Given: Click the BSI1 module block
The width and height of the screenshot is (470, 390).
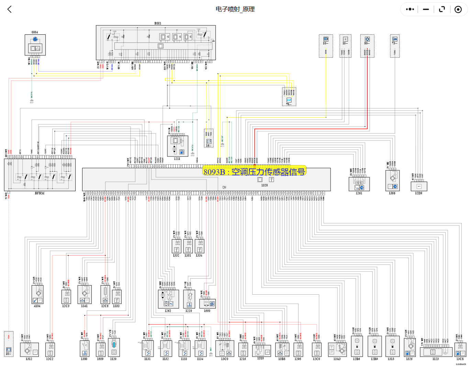Looking at the screenshot, I should (156, 41).
